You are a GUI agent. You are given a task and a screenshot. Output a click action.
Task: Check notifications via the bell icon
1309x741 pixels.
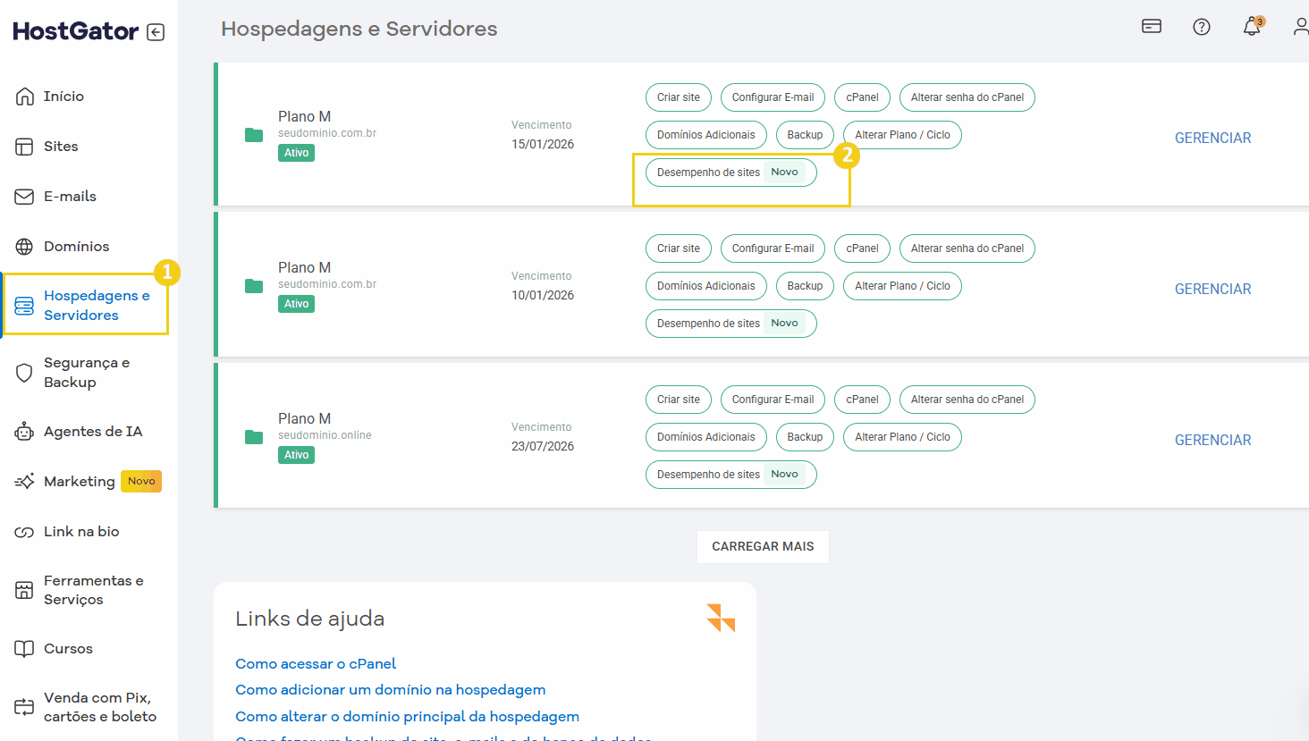[1250, 27]
